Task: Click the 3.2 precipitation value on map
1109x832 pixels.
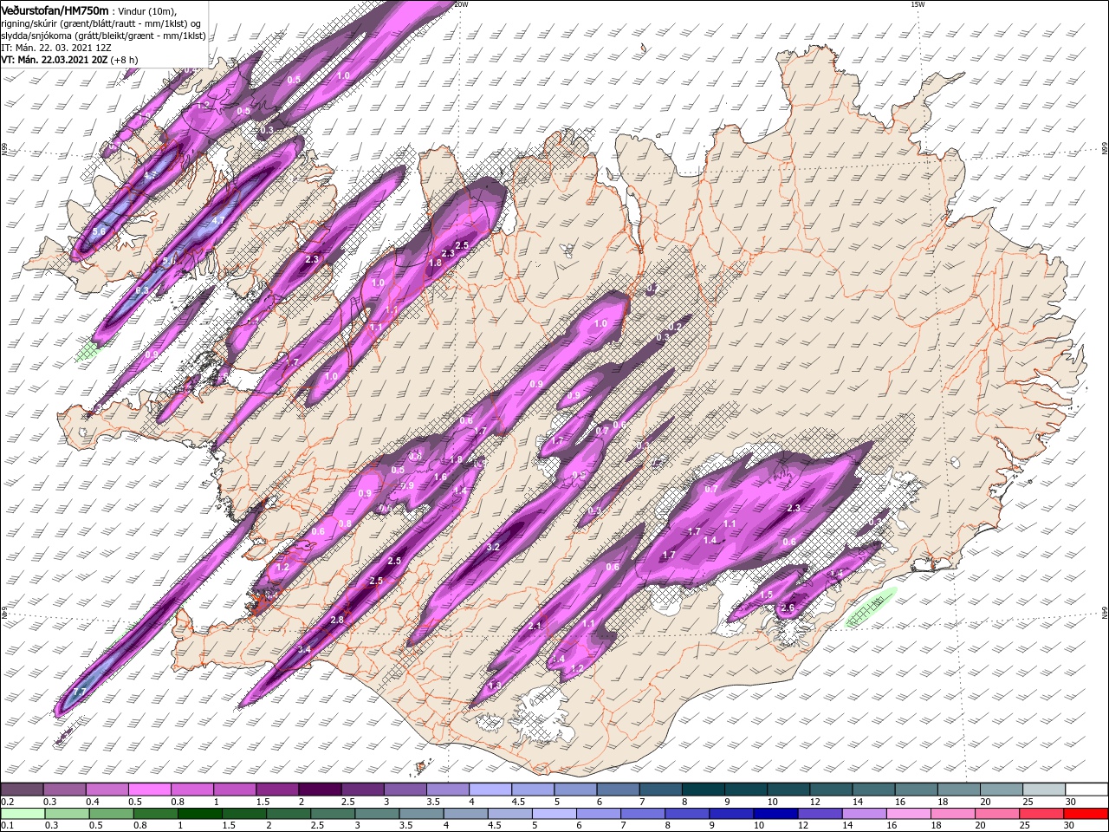Action: pyautogui.click(x=494, y=547)
